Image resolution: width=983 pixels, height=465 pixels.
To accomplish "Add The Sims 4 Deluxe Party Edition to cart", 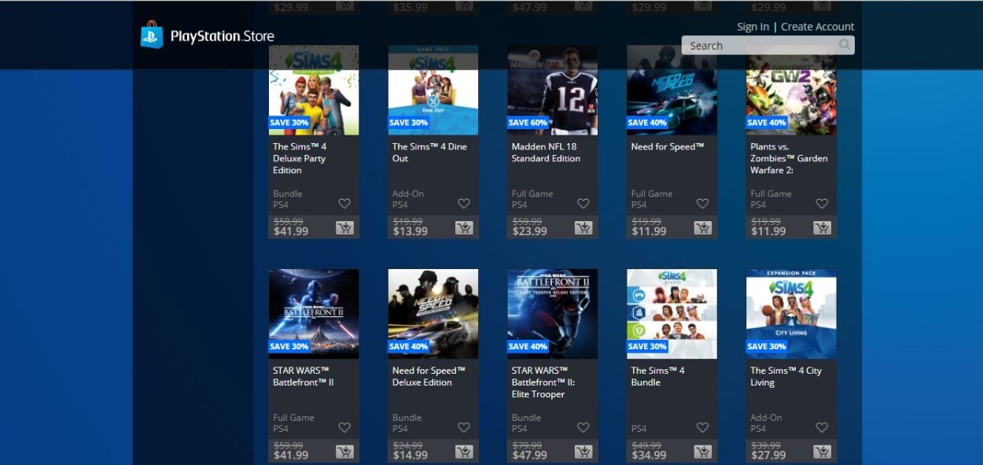I will (x=344, y=228).
